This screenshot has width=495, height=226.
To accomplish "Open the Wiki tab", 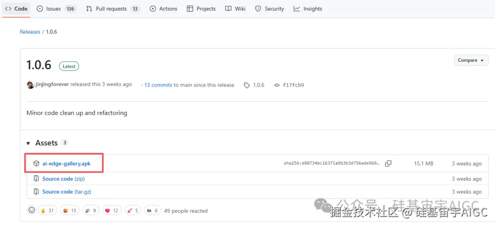I will click(x=235, y=9).
